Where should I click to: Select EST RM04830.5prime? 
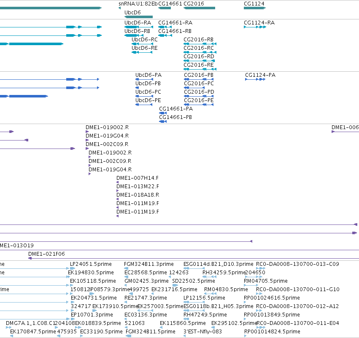(226, 289)
